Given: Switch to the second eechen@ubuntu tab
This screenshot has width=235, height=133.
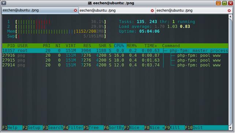Looking at the screenshot, I should 117,11.
